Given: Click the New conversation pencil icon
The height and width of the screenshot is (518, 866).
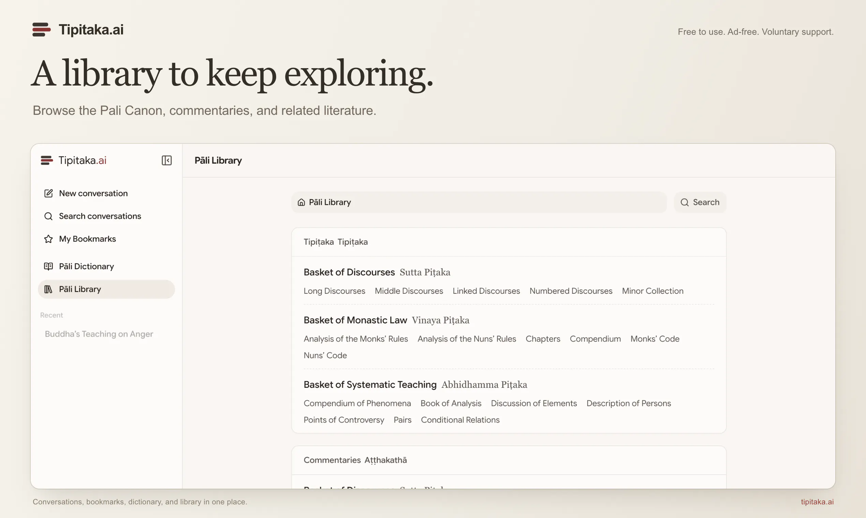Looking at the screenshot, I should (48, 193).
